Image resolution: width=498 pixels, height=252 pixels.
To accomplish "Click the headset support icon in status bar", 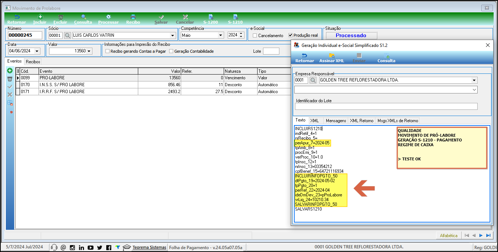I will (54, 247).
